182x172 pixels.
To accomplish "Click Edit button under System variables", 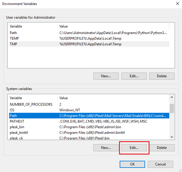I will 134,147.
